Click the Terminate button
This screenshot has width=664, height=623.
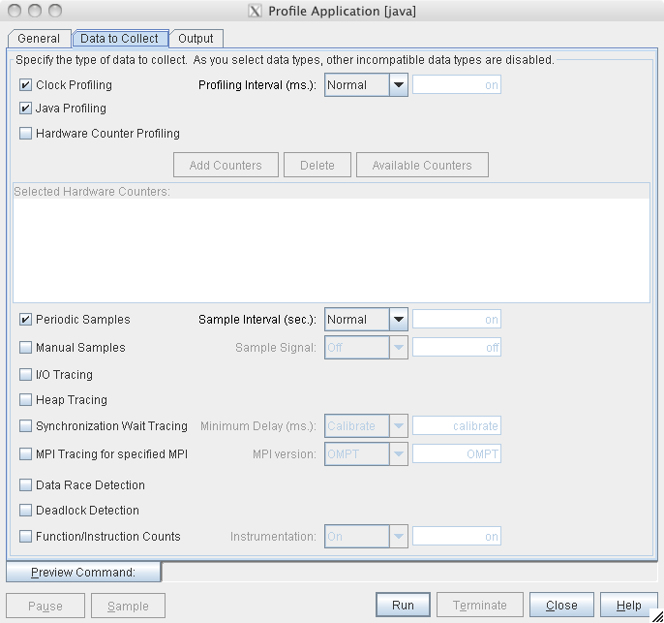pyautogui.click(x=480, y=605)
